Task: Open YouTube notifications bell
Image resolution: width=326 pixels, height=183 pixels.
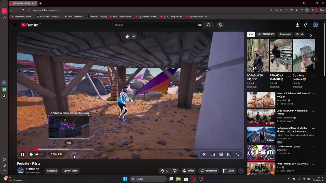Action: pyautogui.click(x=306, y=25)
